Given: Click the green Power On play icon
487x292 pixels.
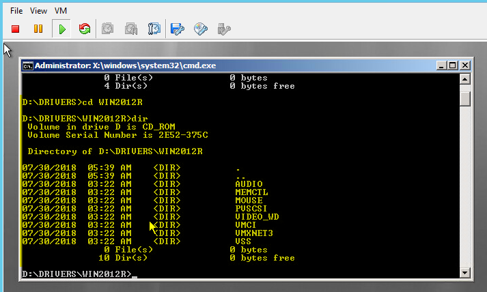Looking at the screenshot, I should click(62, 29).
